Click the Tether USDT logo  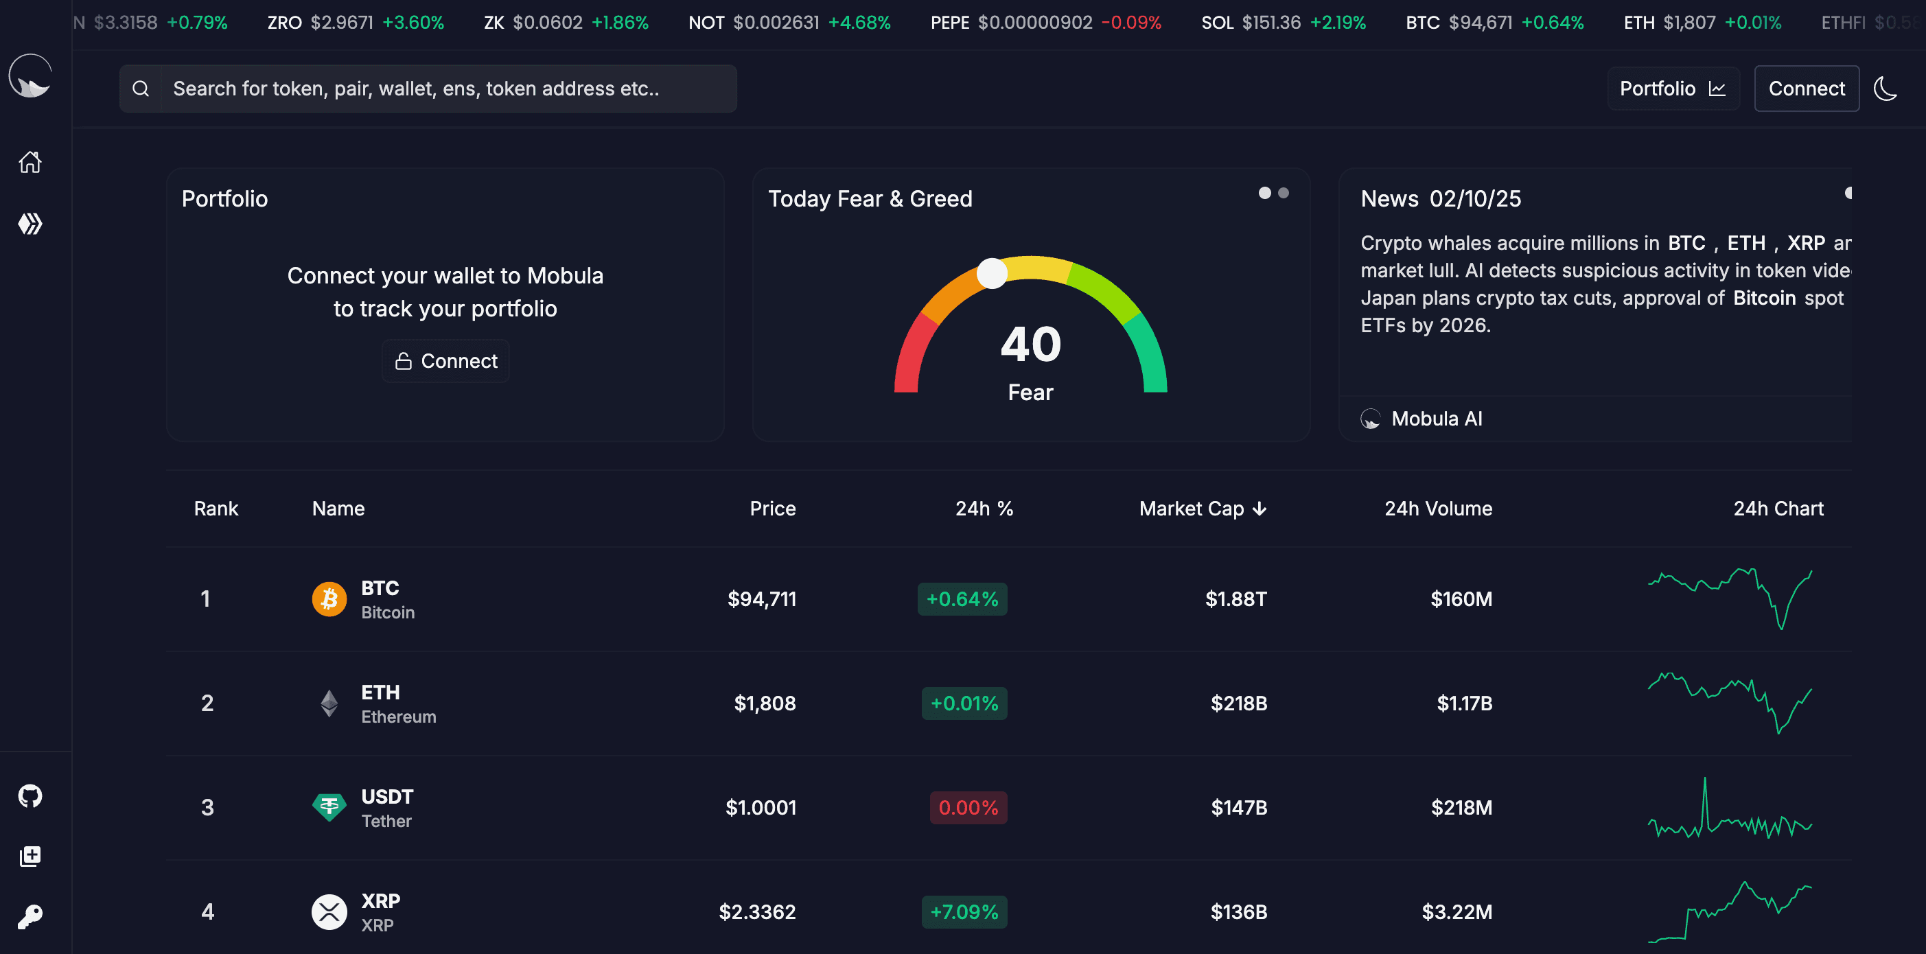pyautogui.click(x=329, y=807)
